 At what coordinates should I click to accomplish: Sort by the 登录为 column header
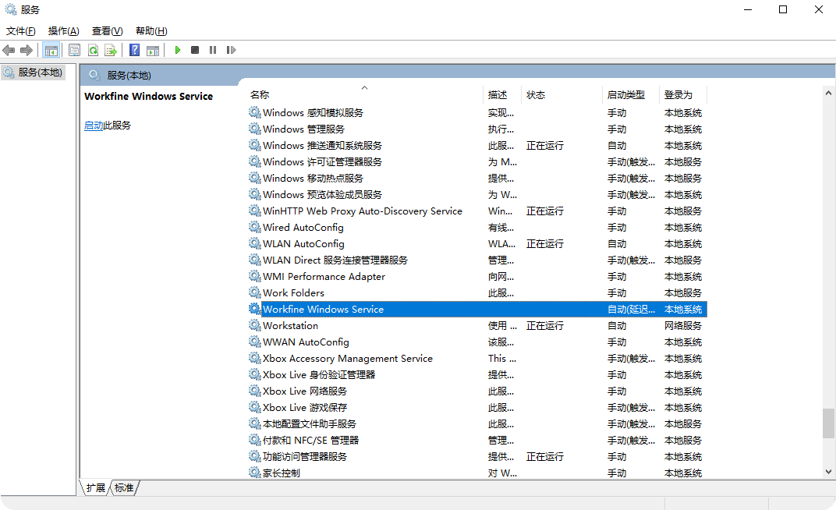click(683, 94)
